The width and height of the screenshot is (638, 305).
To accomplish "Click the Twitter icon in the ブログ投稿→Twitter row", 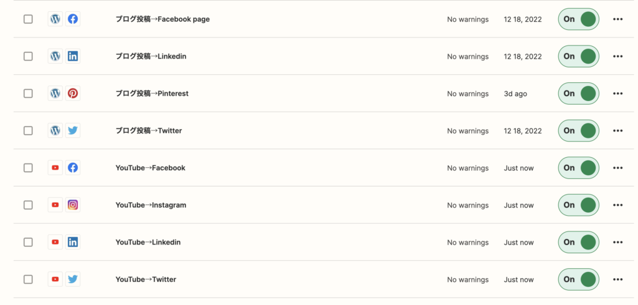I will click(73, 131).
